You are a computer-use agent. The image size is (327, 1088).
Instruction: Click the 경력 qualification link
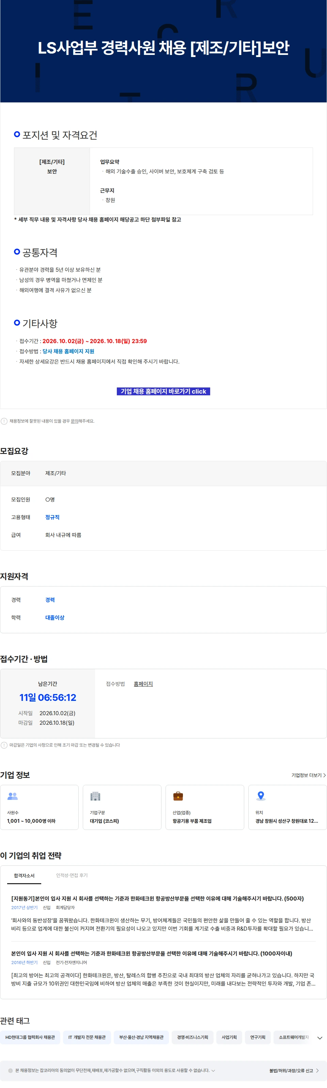coord(50,600)
